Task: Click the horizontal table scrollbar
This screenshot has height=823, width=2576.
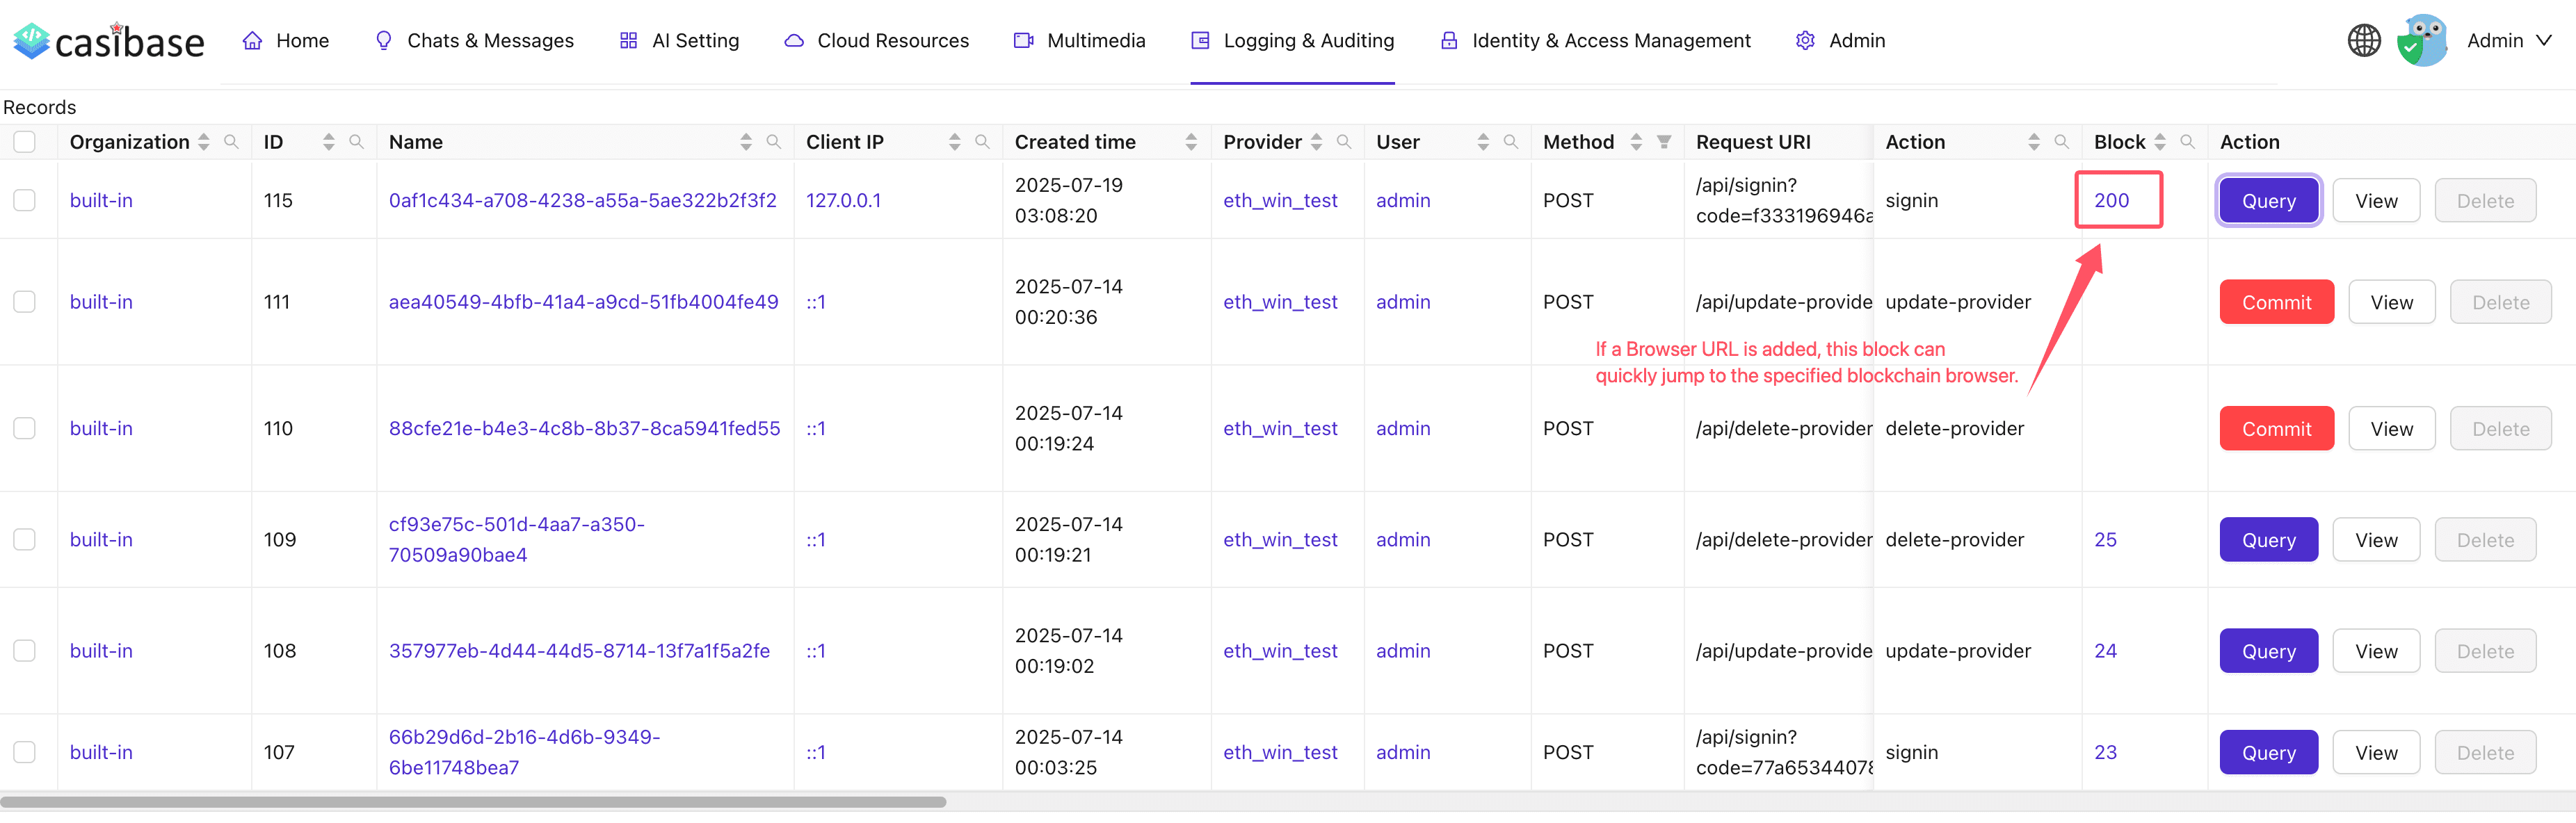Action: (473, 802)
